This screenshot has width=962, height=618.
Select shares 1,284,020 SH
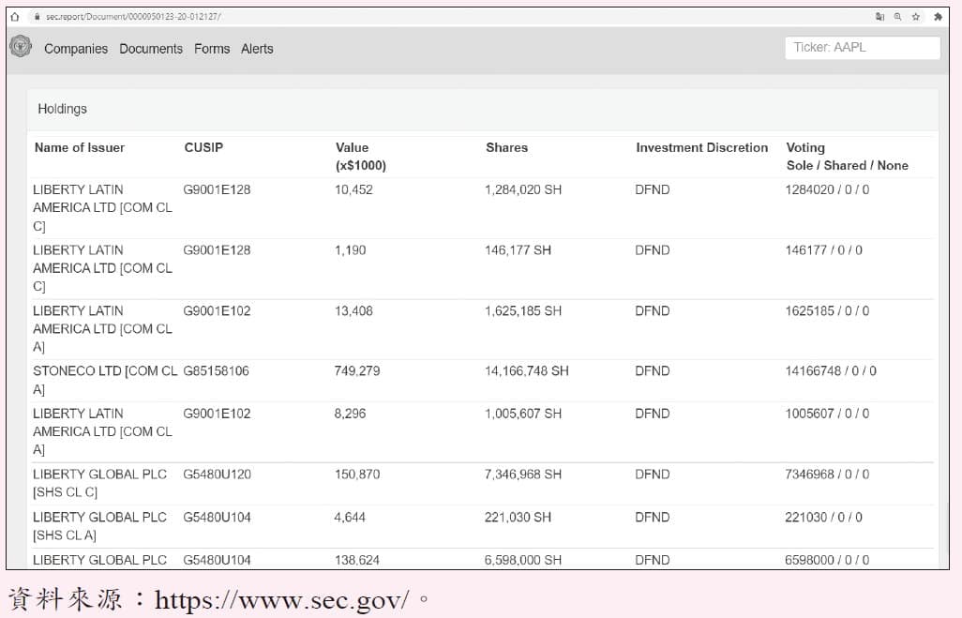523,189
